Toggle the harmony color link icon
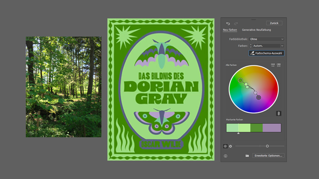 [279, 114]
